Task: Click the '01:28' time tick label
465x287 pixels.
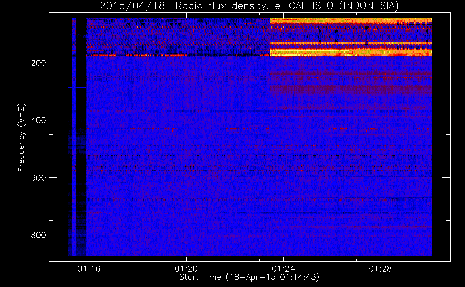Action: click(381, 269)
